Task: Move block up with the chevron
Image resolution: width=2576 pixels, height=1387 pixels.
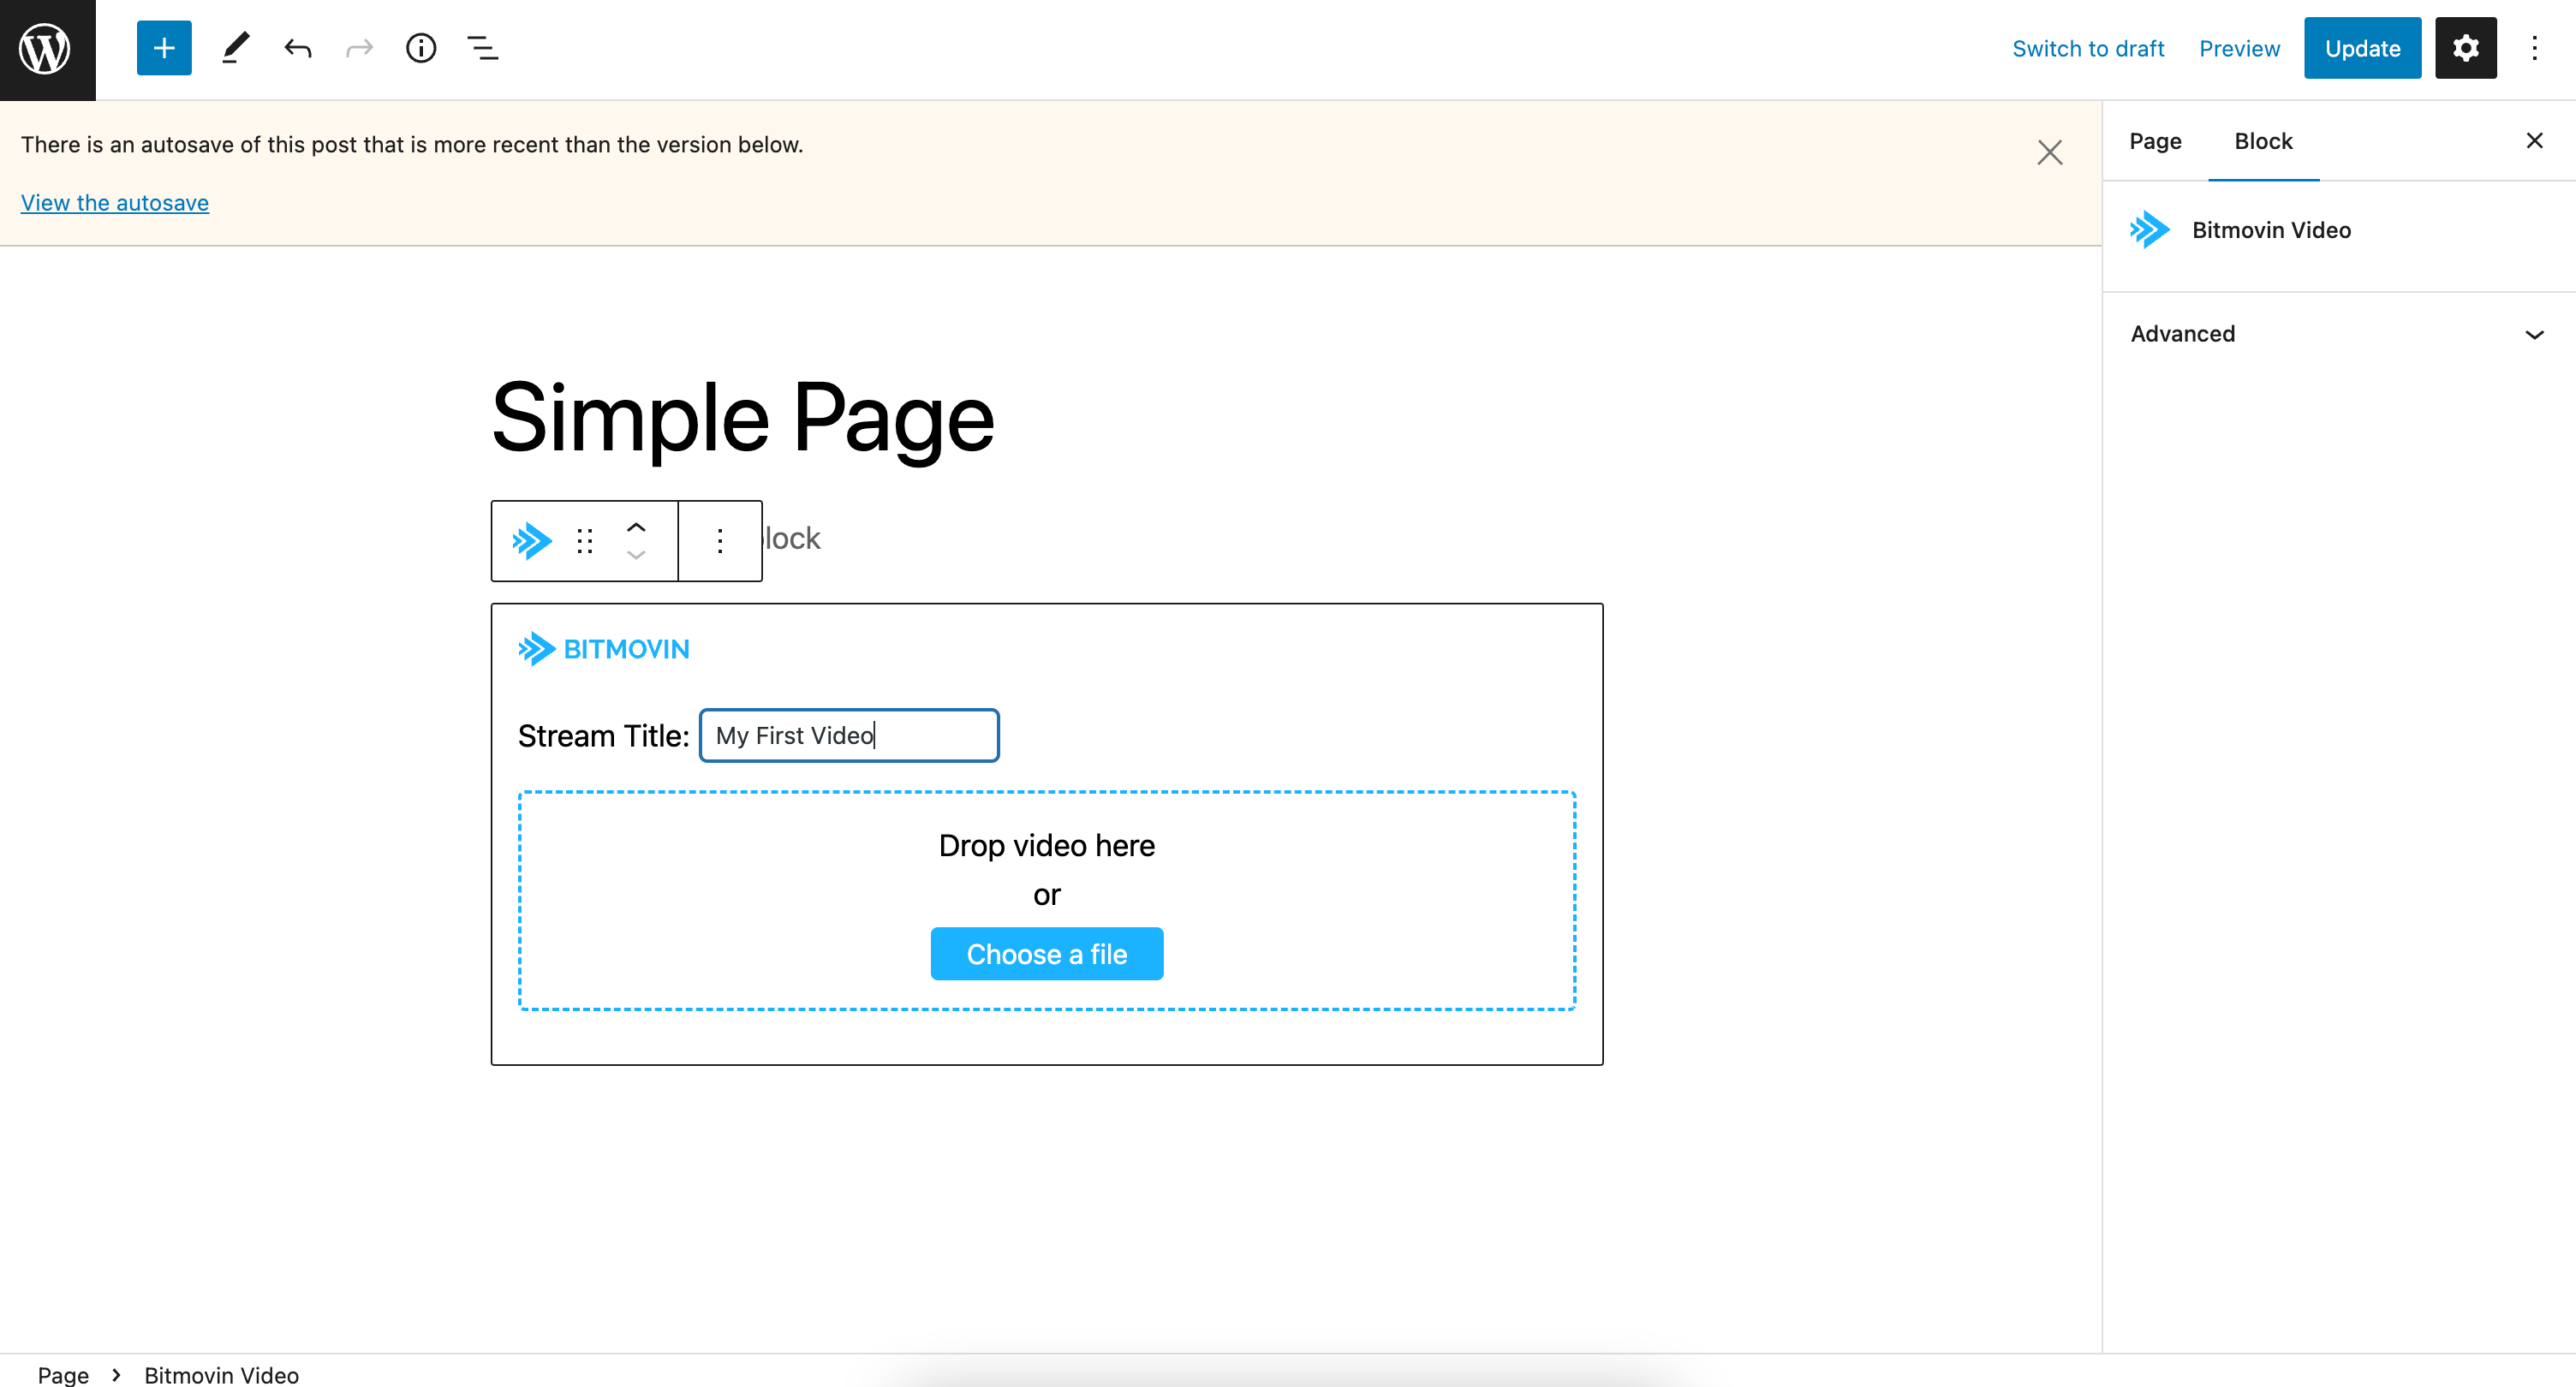Action: [x=636, y=527]
